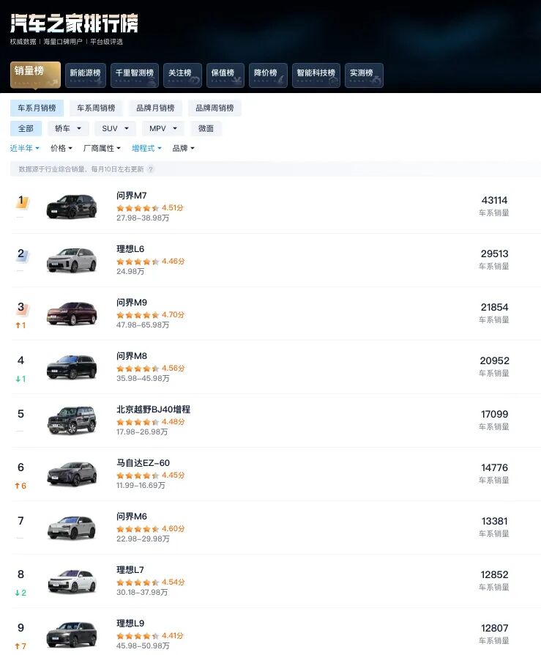Image resolution: width=541 pixels, height=655 pixels.
Task: Switch to the 新能源榜 tab
Action: pos(85,75)
